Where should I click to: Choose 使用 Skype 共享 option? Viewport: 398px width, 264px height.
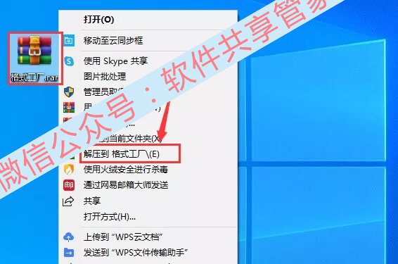click(x=116, y=61)
